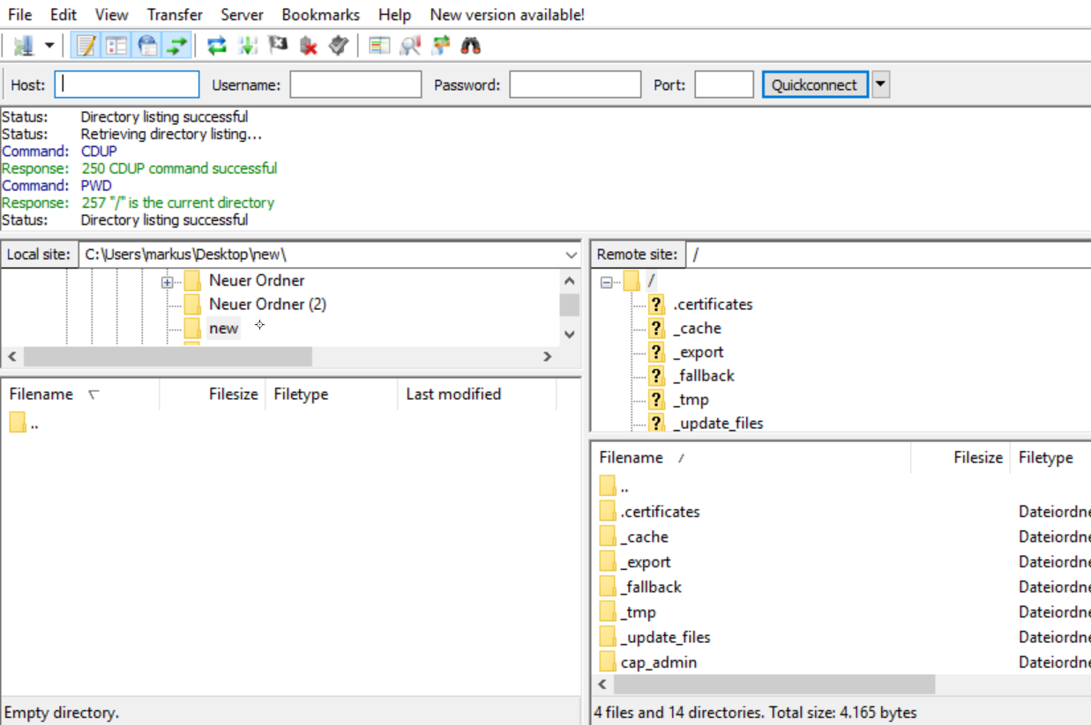This screenshot has width=1091, height=725.
Task: Disconnect from the current server
Action: pos(308,45)
